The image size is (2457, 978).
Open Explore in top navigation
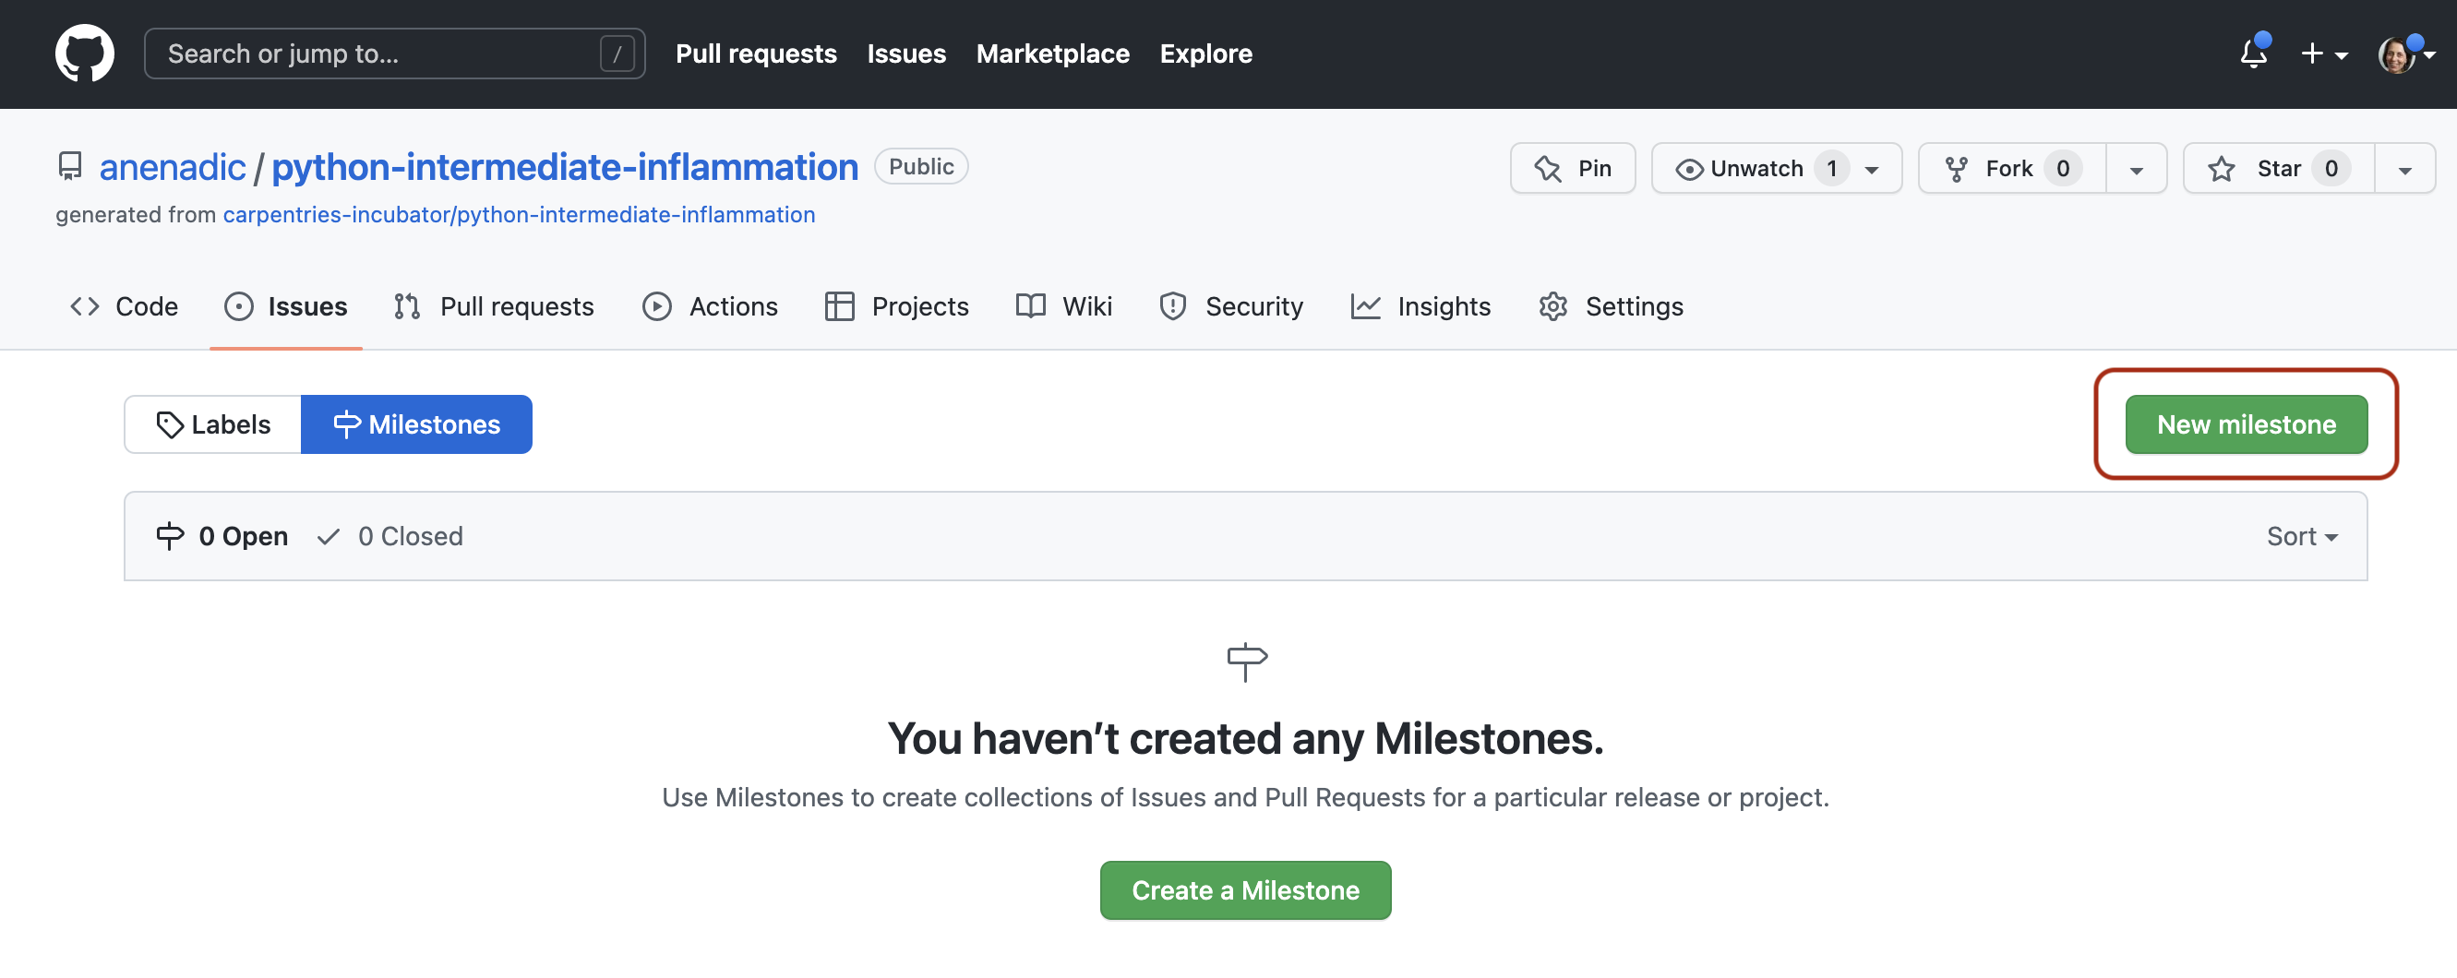pyautogui.click(x=1205, y=54)
